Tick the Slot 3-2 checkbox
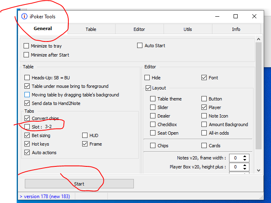Viewport: 271px width, 203px height. click(x=27, y=127)
